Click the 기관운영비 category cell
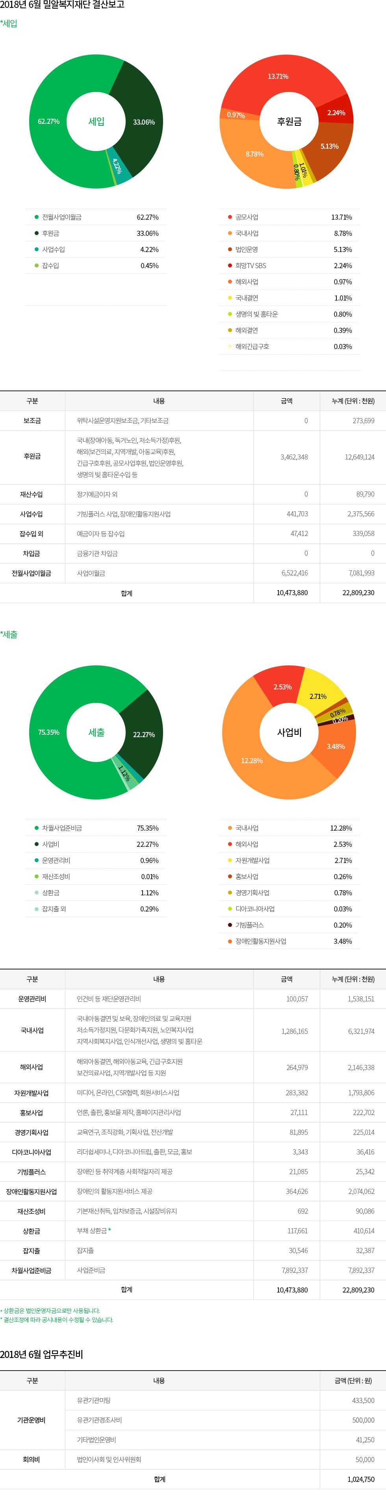The width and height of the screenshot is (386, 1511). point(32,1419)
